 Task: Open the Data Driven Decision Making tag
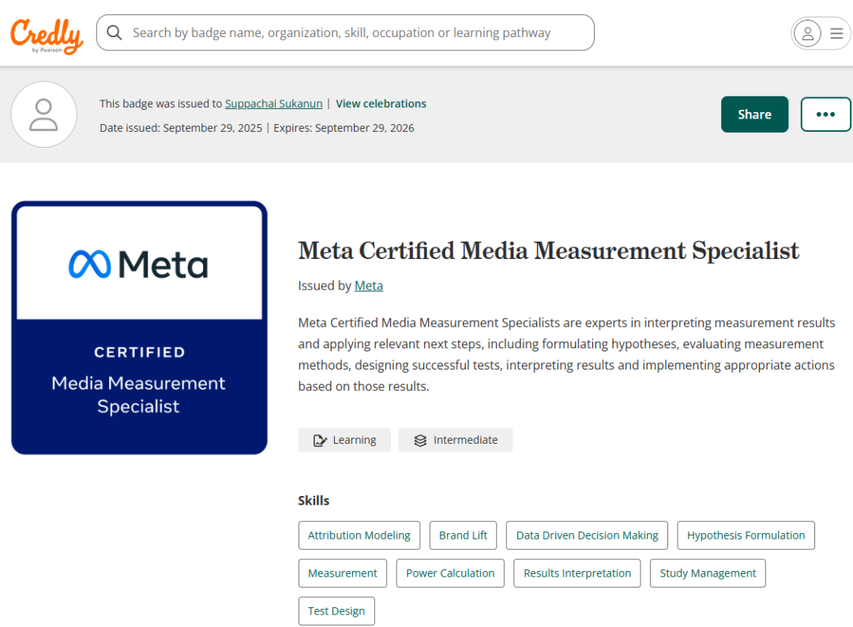click(x=586, y=535)
